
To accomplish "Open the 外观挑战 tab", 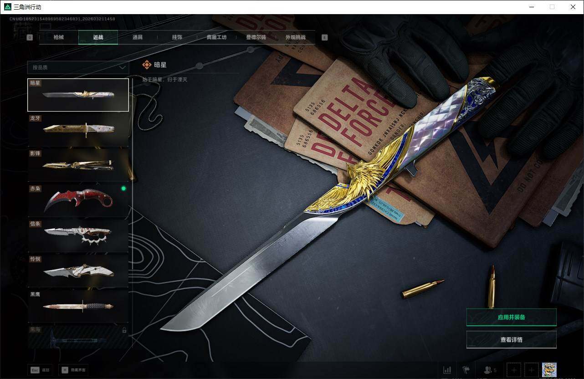I will coord(295,37).
